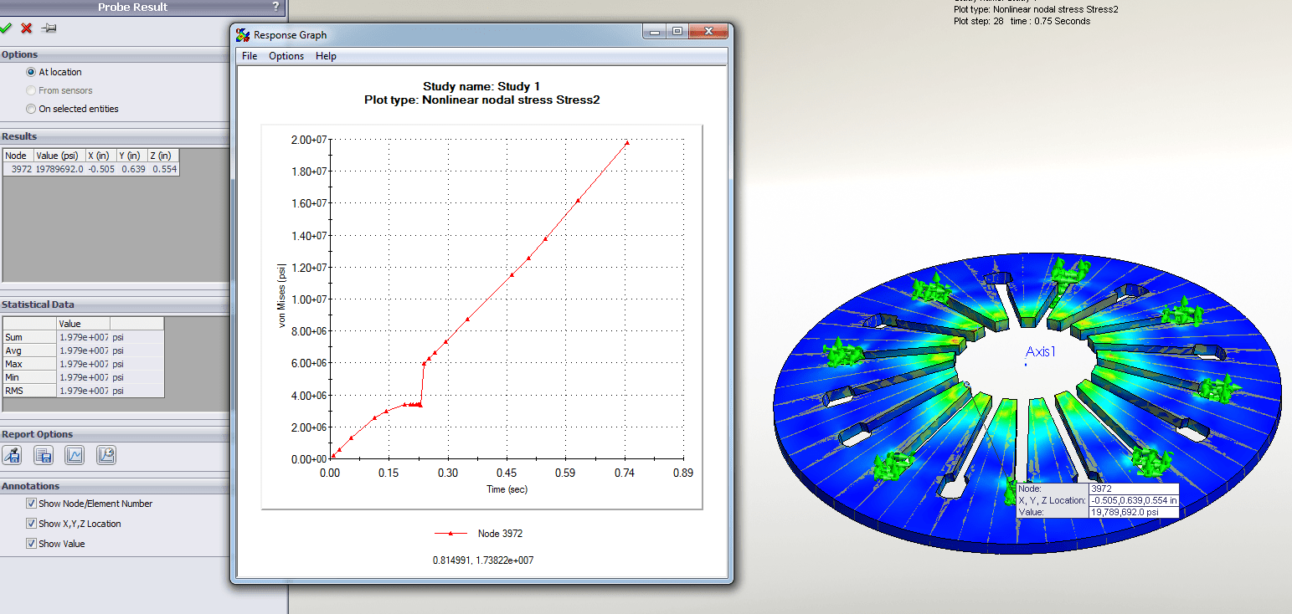Collapse the Options section header
This screenshot has height=614, width=1292.
pyautogui.click(x=115, y=54)
